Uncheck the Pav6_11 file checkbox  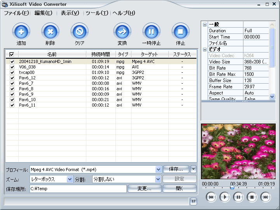click(x=12, y=105)
